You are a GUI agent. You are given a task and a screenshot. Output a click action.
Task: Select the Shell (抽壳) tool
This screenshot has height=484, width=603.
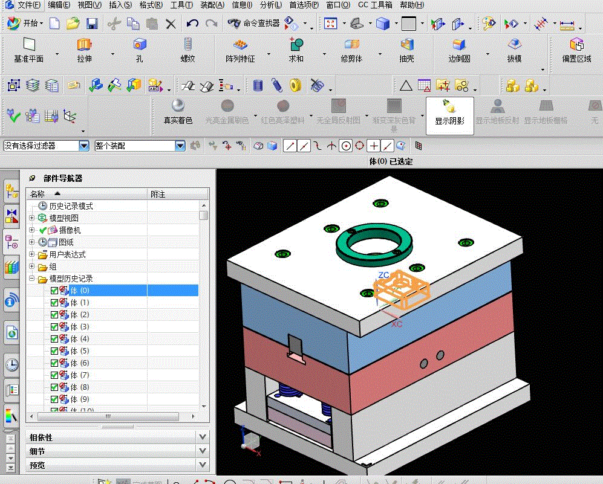(x=406, y=50)
